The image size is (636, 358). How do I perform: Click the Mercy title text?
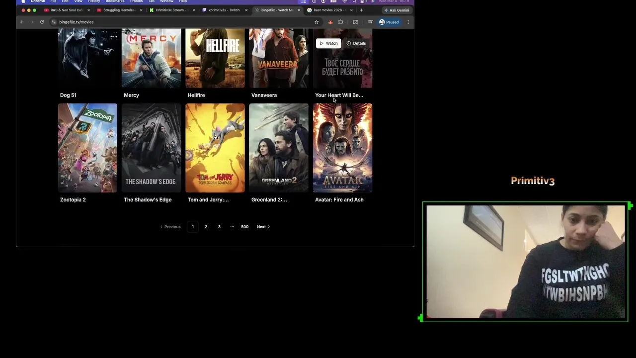coord(131,95)
